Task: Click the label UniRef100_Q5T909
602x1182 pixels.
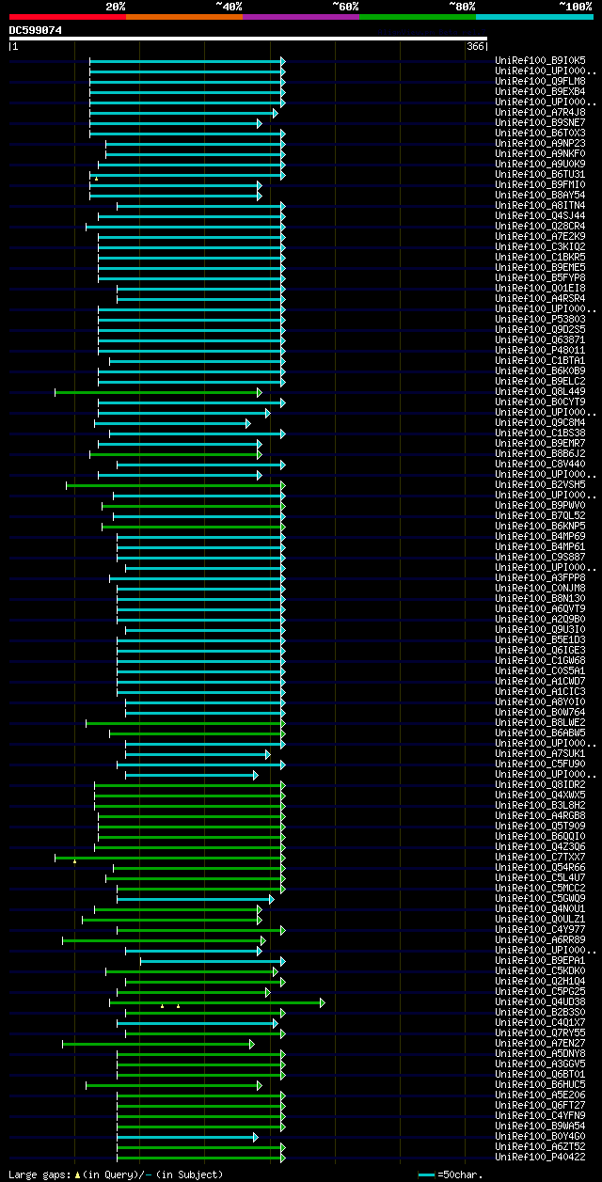Action: tap(540, 826)
